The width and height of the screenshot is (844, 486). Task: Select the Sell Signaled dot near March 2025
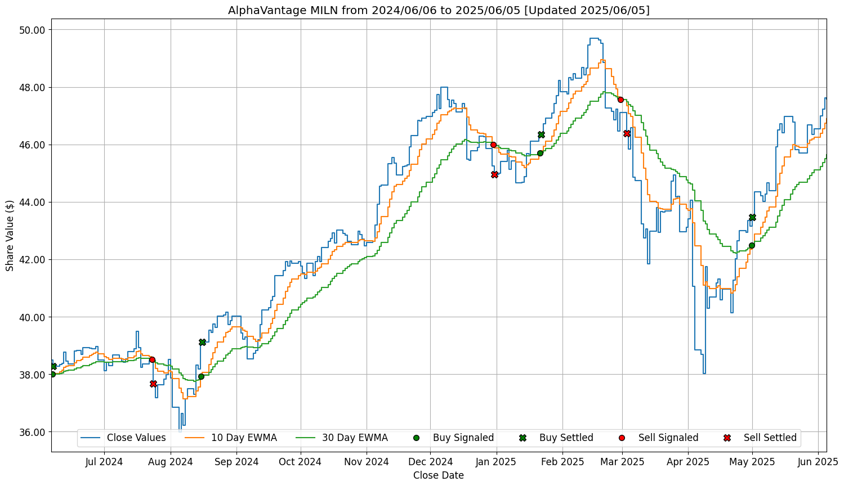620,100
